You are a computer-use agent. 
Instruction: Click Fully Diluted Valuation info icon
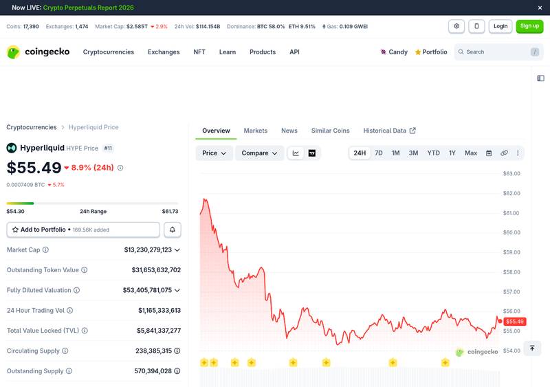(x=76, y=290)
